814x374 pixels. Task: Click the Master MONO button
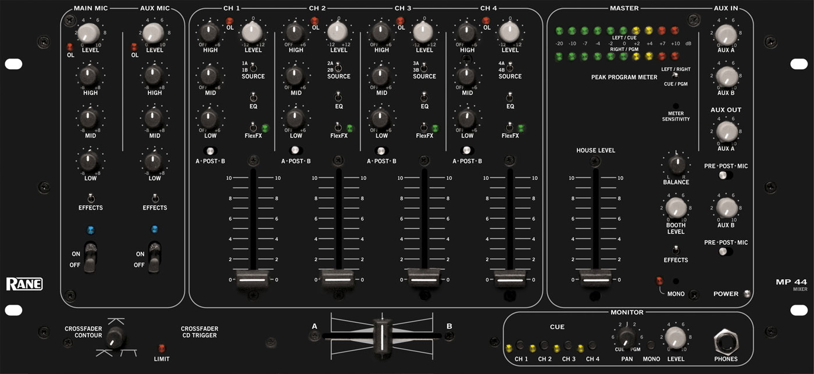(676, 282)
